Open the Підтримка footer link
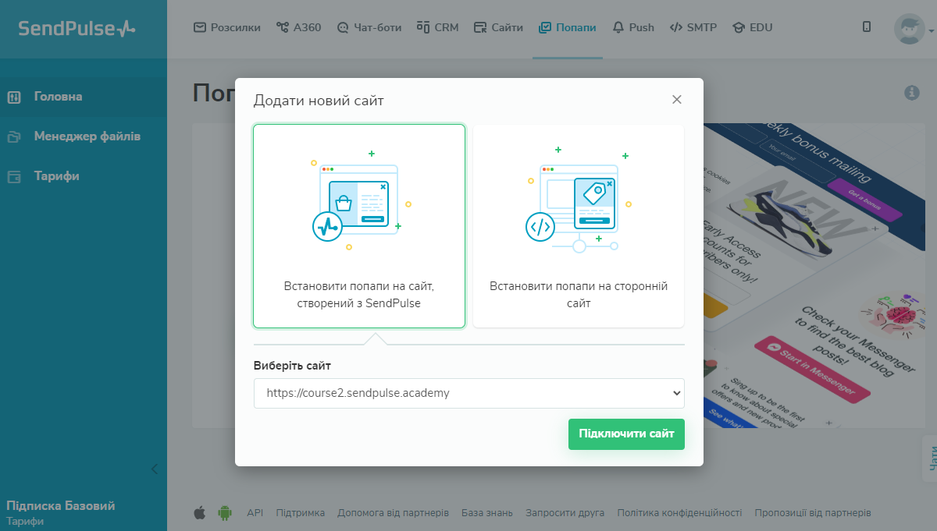The height and width of the screenshot is (531, 937). pyautogui.click(x=301, y=513)
